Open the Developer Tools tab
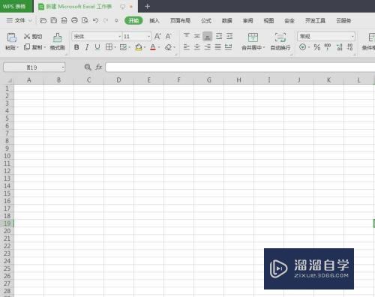 (315, 20)
